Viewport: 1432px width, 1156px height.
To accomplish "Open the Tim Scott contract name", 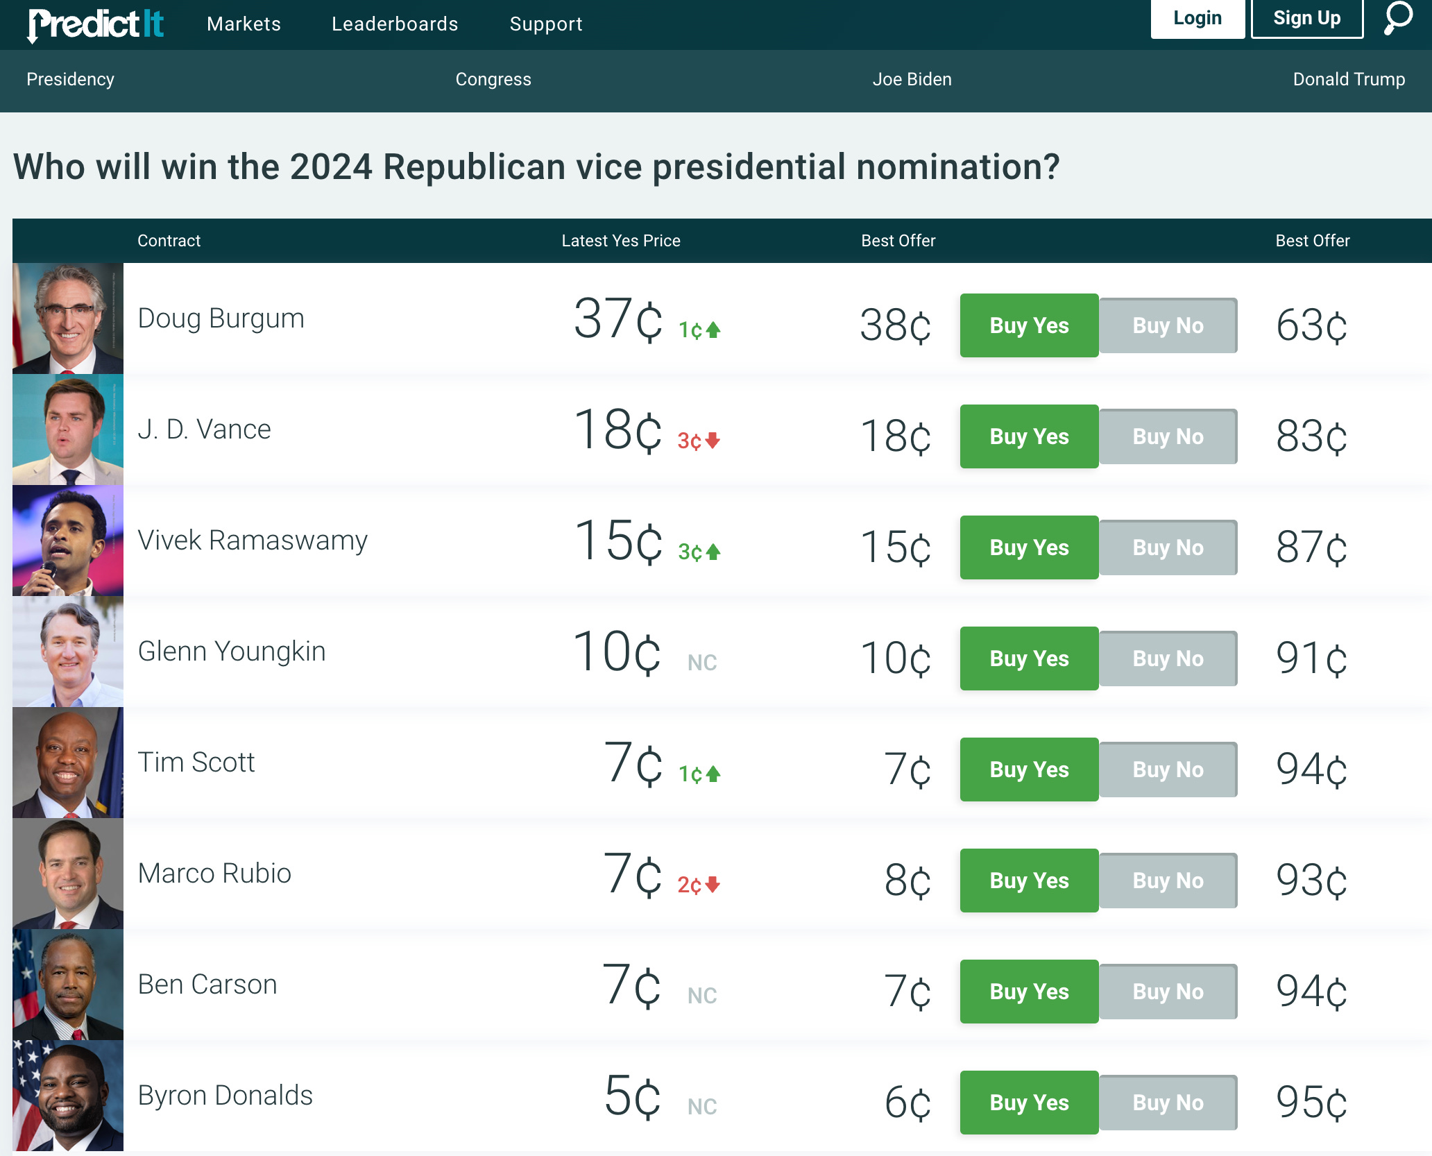I will [196, 763].
